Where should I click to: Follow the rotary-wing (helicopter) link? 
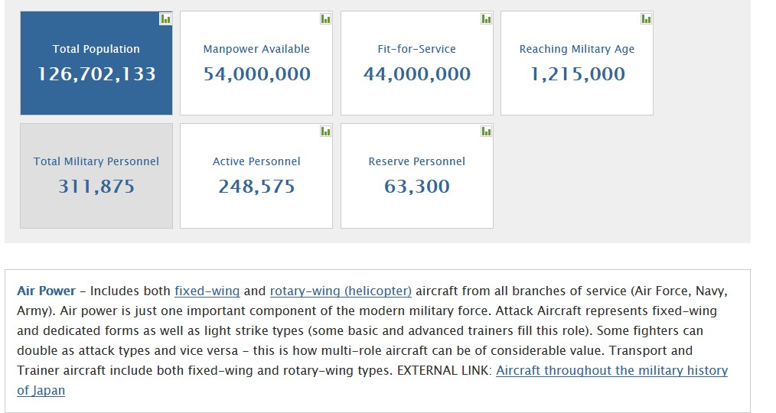coord(341,291)
